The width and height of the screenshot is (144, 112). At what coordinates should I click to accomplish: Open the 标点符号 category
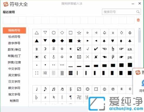point(14,37)
